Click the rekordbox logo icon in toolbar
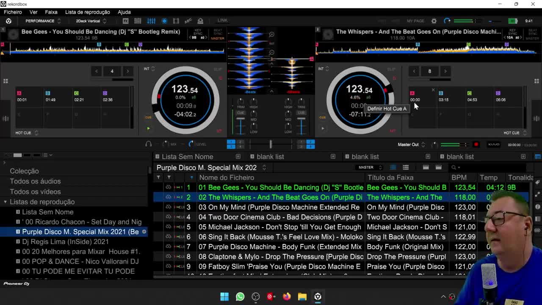 pos(8,21)
